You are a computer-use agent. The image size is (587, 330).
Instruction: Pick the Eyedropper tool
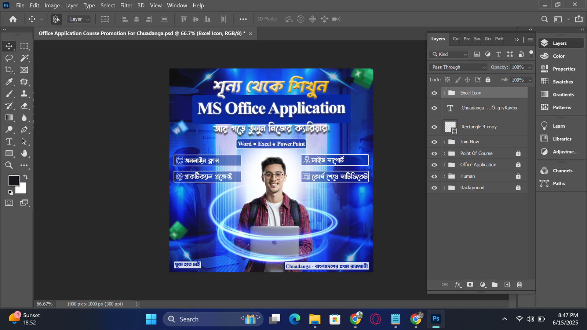point(9,82)
